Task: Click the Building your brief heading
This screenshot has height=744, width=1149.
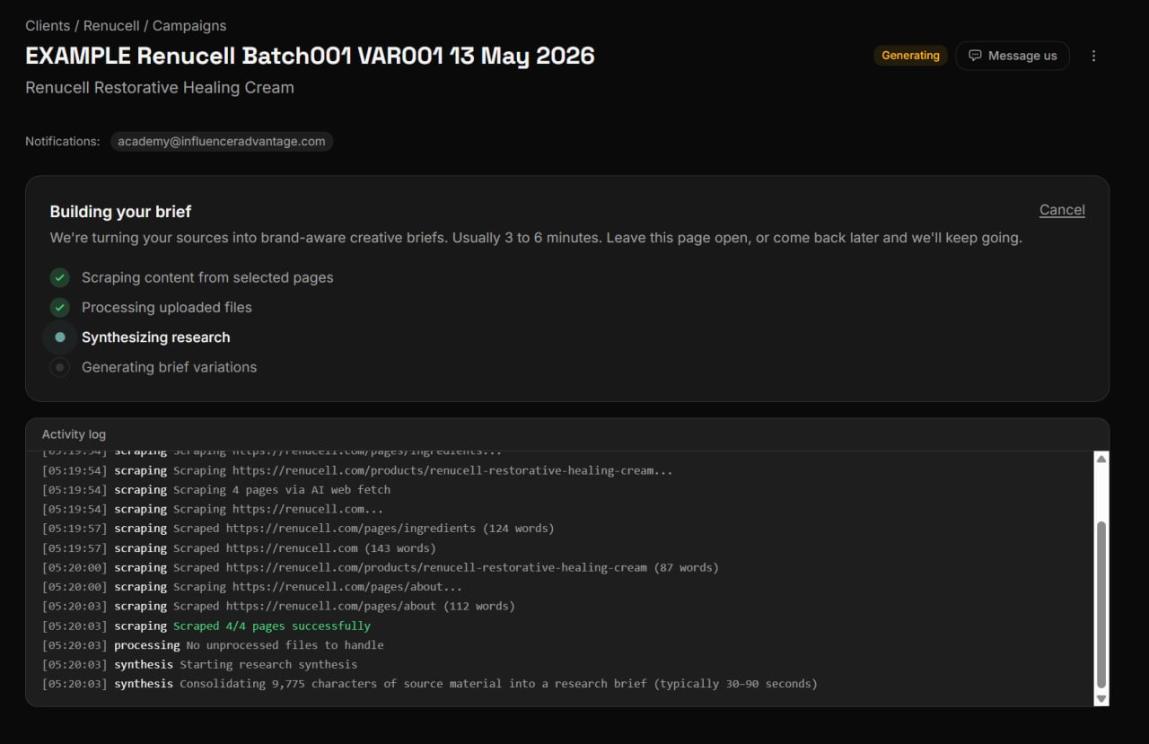Action: point(120,212)
